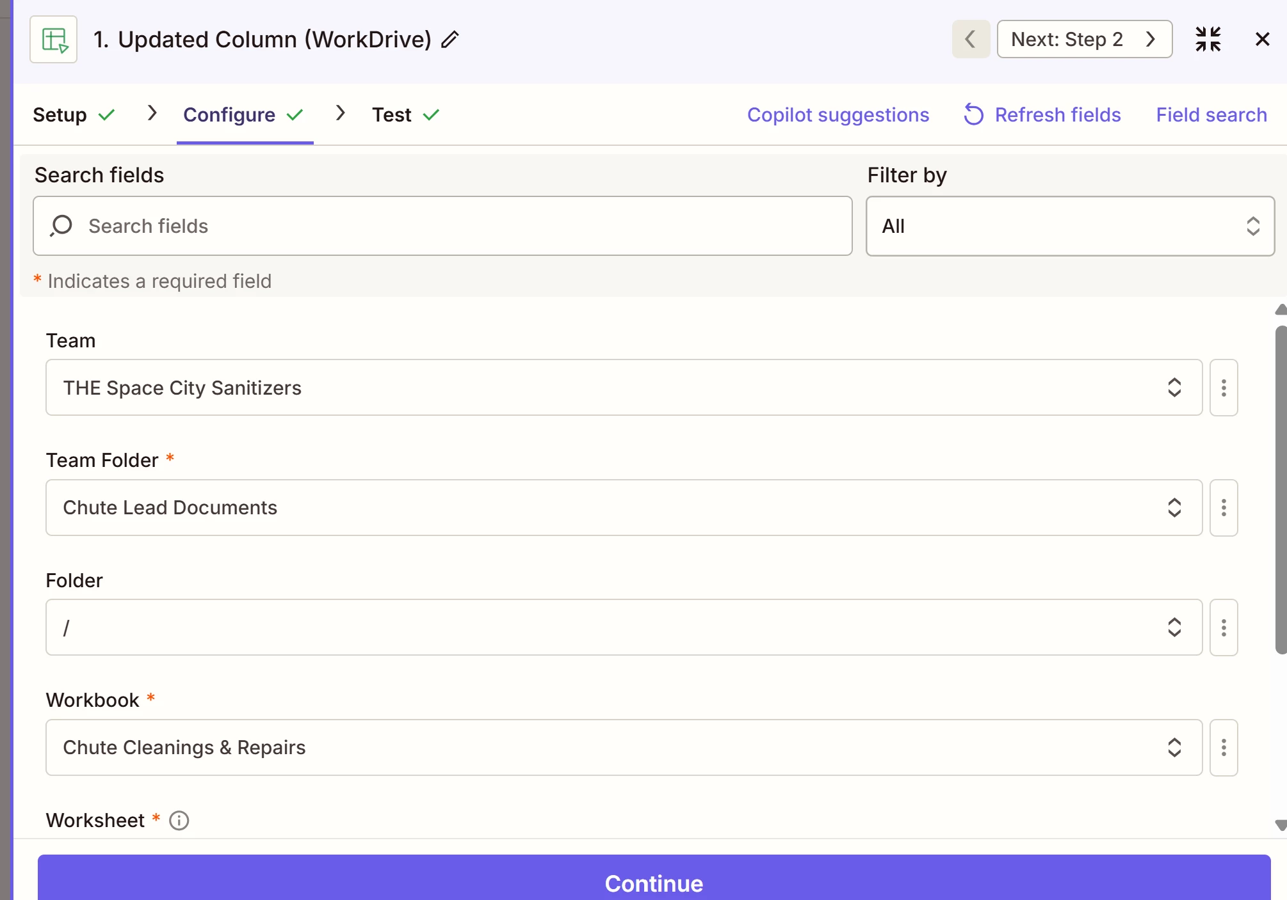Click the Continue button
This screenshot has width=1287, height=900.
click(653, 882)
